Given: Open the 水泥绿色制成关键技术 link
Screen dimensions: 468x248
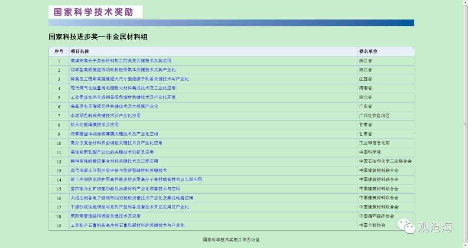Looking at the screenshot, I should [x=105, y=116].
